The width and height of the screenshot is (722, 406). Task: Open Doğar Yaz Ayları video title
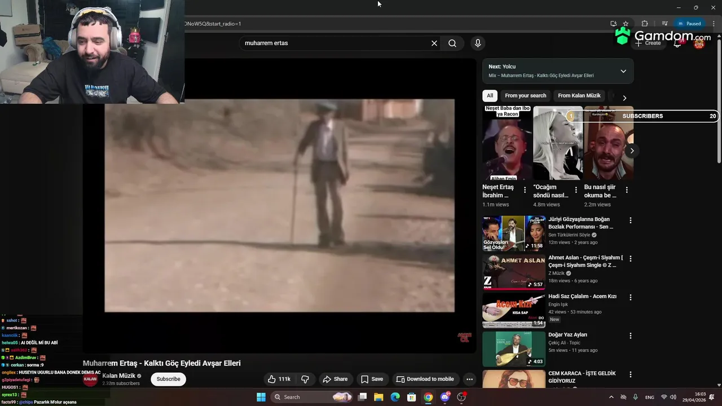[x=569, y=335]
